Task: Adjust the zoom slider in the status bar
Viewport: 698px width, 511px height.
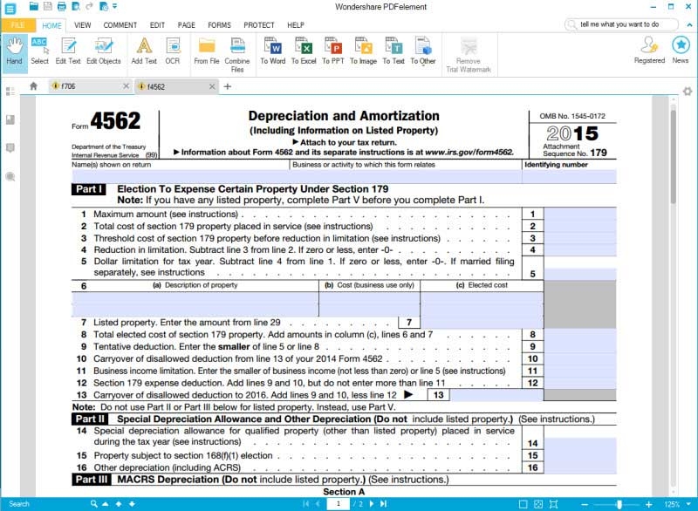Action: pos(619,503)
